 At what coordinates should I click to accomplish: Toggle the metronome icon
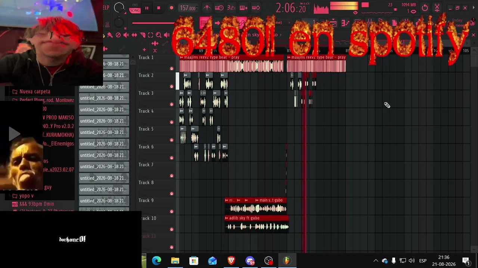tap(207, 8)
